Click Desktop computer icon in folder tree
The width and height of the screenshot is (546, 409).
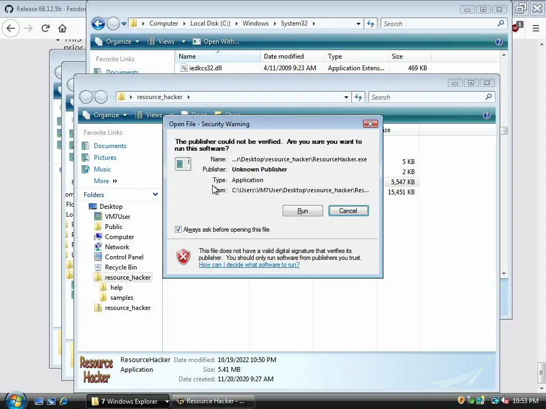[x=93, y=206]
